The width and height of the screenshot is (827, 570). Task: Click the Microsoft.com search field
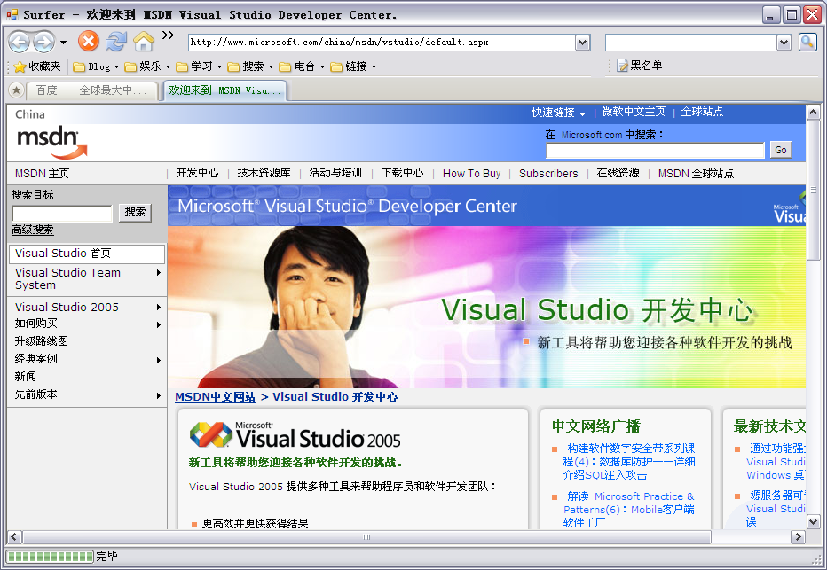(x=655, y=150)
